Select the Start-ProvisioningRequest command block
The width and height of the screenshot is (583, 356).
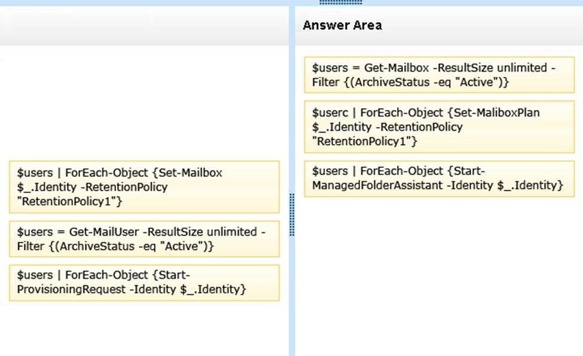[x=144, y=283]
